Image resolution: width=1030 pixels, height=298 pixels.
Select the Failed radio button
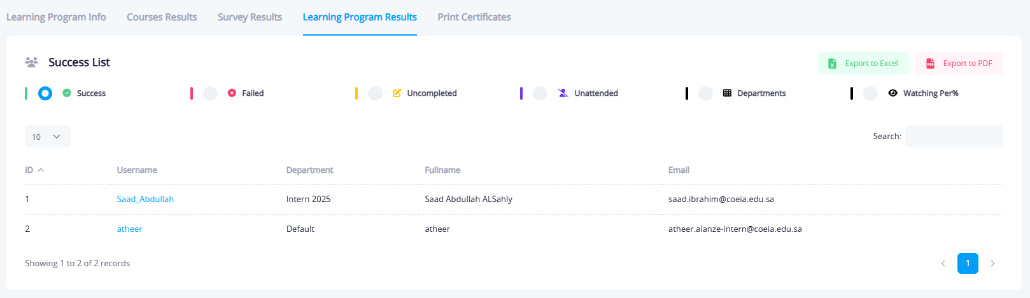pyautogui.click(x=211, y=93)
